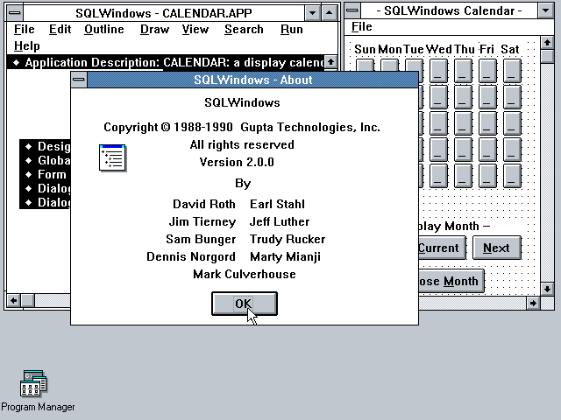
Task: Click the Calendar window scroll-right arrow
Action: pyautogui.click(x=533, y=304)
